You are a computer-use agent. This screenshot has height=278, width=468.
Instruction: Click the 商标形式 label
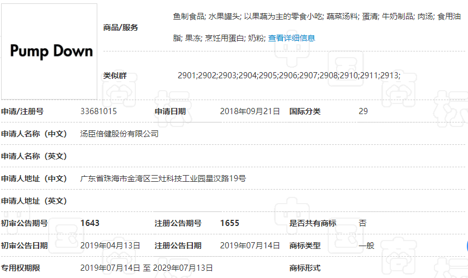[x=305, y=268]
